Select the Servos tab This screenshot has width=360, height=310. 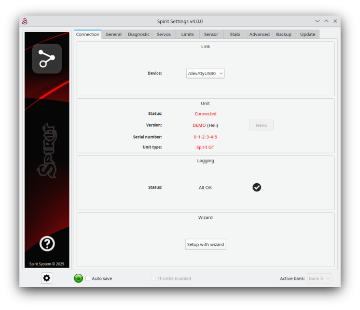point(164,34)
